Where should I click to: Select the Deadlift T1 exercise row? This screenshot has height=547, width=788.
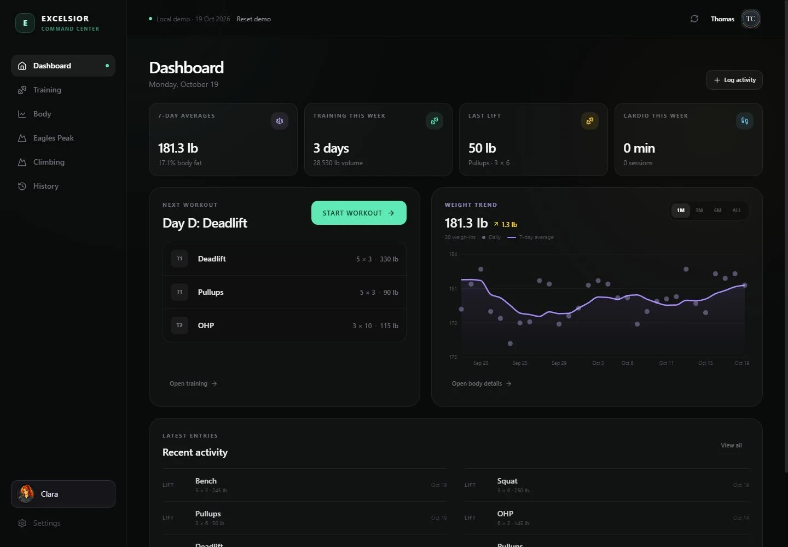pos(285,259)
